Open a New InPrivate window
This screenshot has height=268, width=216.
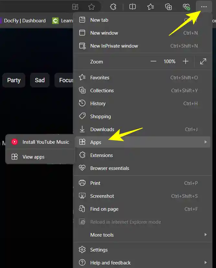tap(143, 46)
